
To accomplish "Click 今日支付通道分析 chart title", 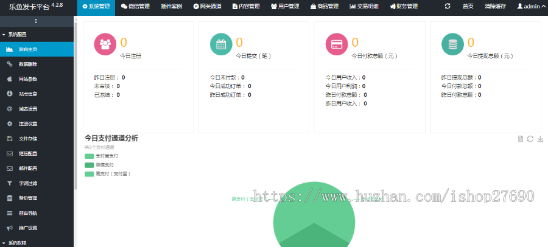I will coord(111,138).
